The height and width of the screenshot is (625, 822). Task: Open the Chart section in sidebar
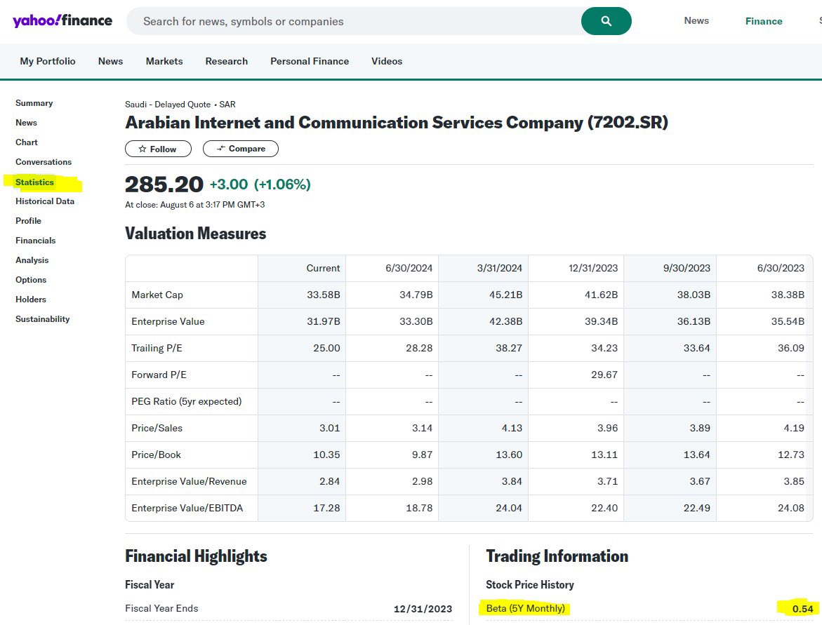point(27,142)
